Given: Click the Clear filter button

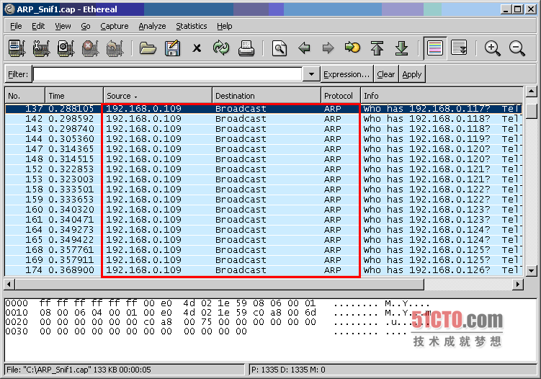Looking at the screenshot, I should [386, 74].
